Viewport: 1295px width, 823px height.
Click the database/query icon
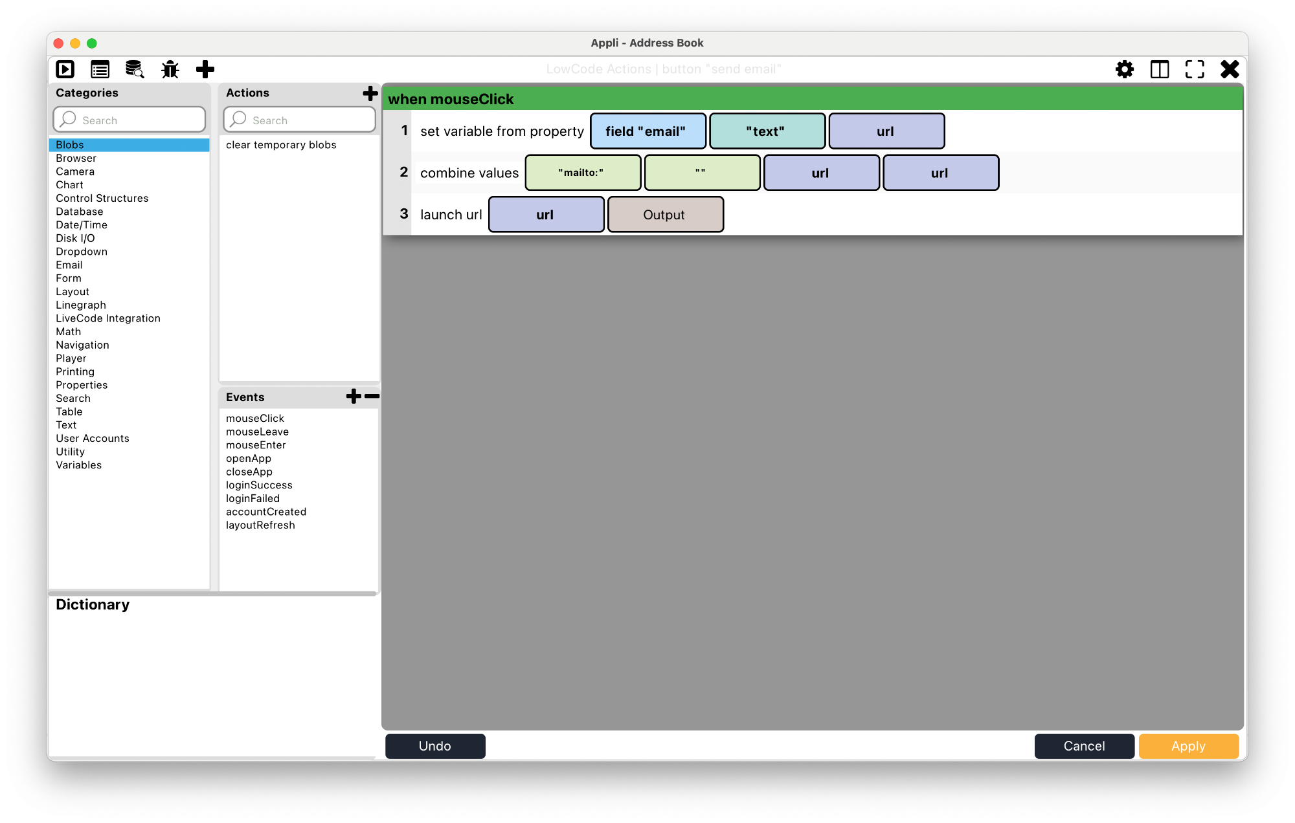coord(135,69)
